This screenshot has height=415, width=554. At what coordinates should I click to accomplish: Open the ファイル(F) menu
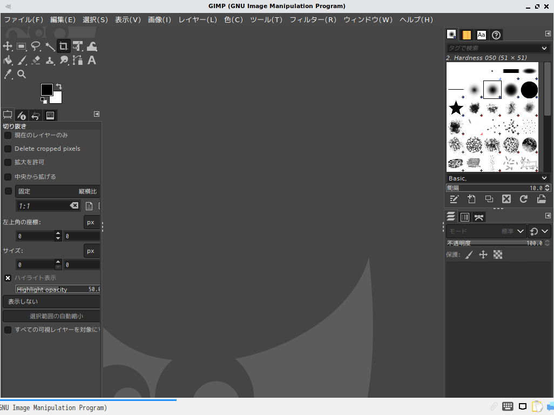[23, 20]
